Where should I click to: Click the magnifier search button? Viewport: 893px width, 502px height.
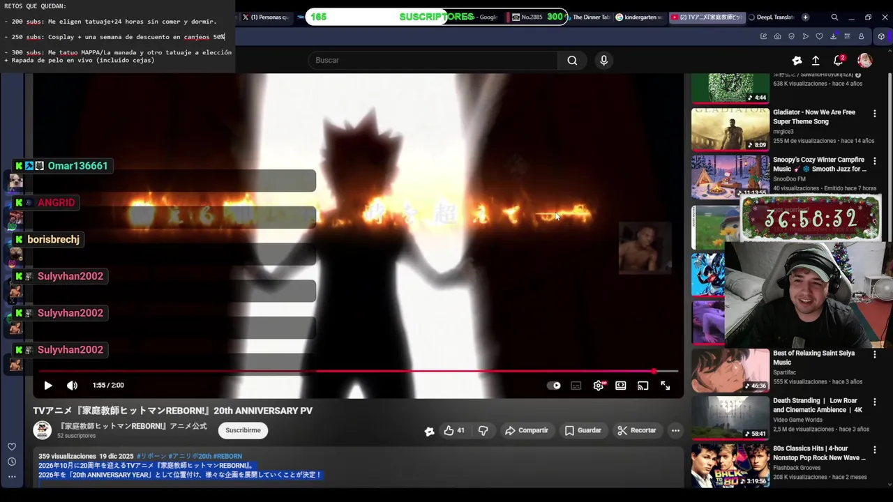pyautogui.click(x=572, y=61)
